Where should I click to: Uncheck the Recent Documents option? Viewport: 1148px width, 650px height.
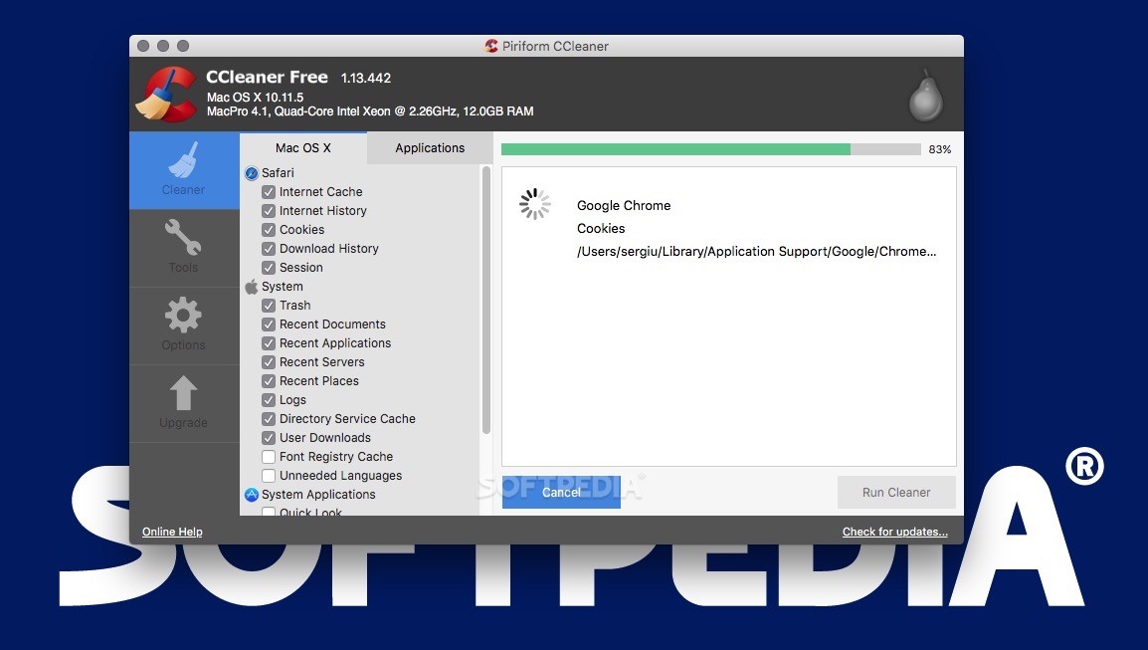pos(269,324)
